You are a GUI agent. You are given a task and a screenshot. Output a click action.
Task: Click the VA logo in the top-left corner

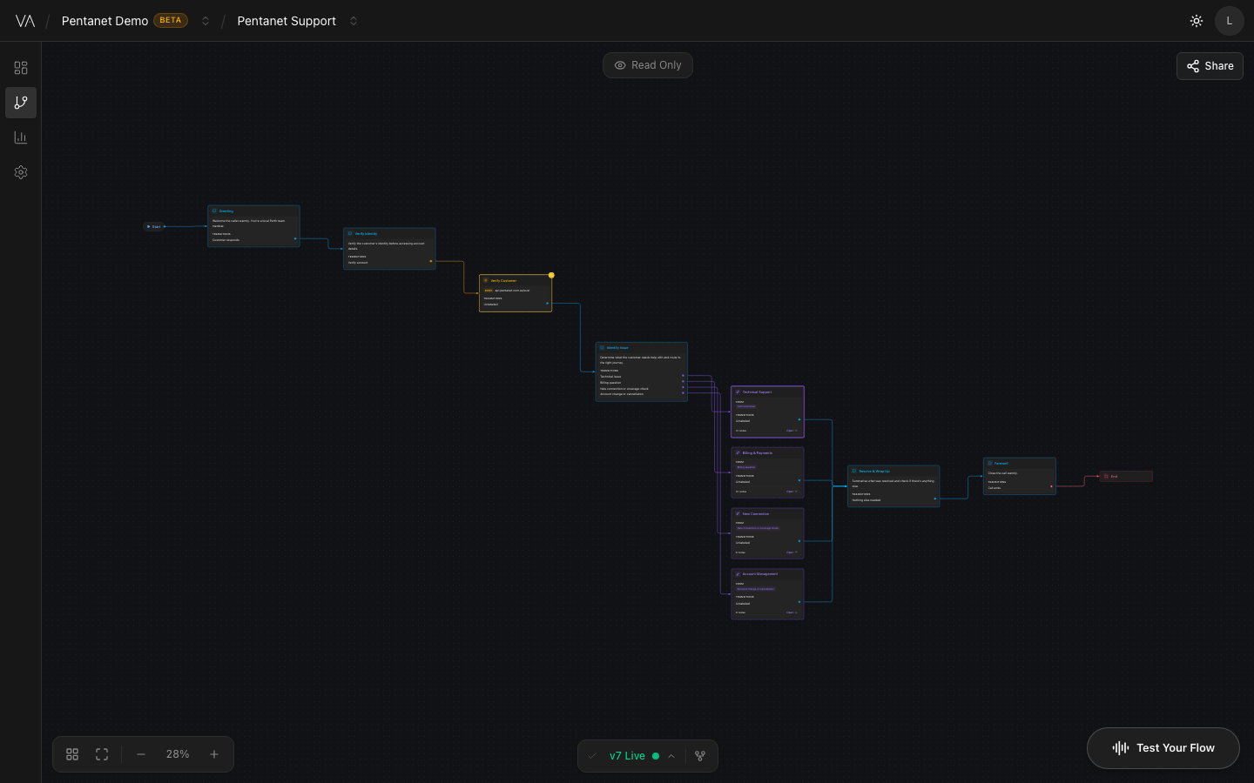[x=25, y=20]
